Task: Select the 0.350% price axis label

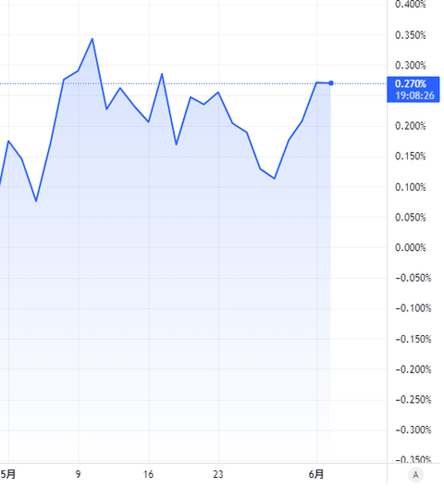Action: (411, 35)
